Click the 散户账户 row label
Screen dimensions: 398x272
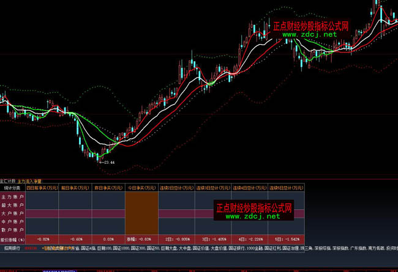click(12, 231)
